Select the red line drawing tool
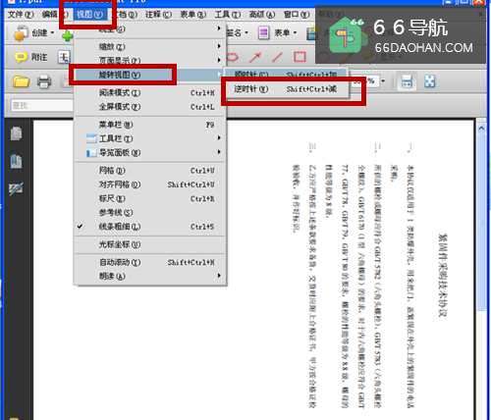This screenshot has width=491, height=420. [277, 57]
